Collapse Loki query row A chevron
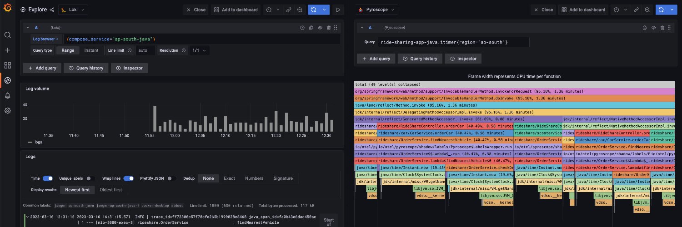This screenshot has height=227, width=682. pyautogui.click(x=27, y=28)
